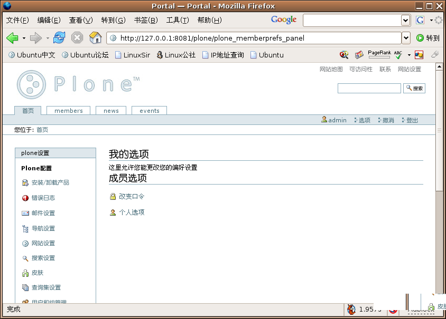
Task: Click the red-framed icon right of ABC check
Action: [x=419, y=55]
